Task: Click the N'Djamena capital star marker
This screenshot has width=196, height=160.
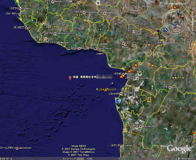Action: click(x=164, y=43)
